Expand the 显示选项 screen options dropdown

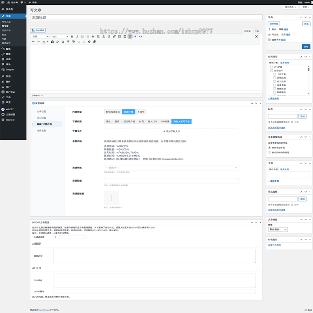(x=290, y=7)
